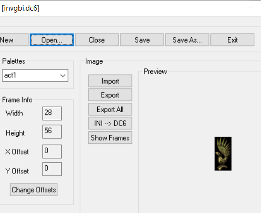Click the Frame Info group label
The image size is (261, 213).
point(17,100)
